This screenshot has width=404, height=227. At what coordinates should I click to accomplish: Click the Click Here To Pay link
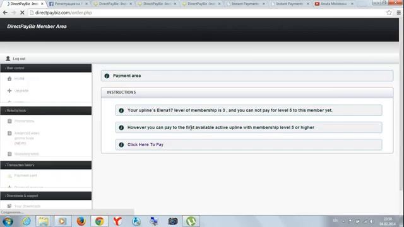[x=145, y=144]
